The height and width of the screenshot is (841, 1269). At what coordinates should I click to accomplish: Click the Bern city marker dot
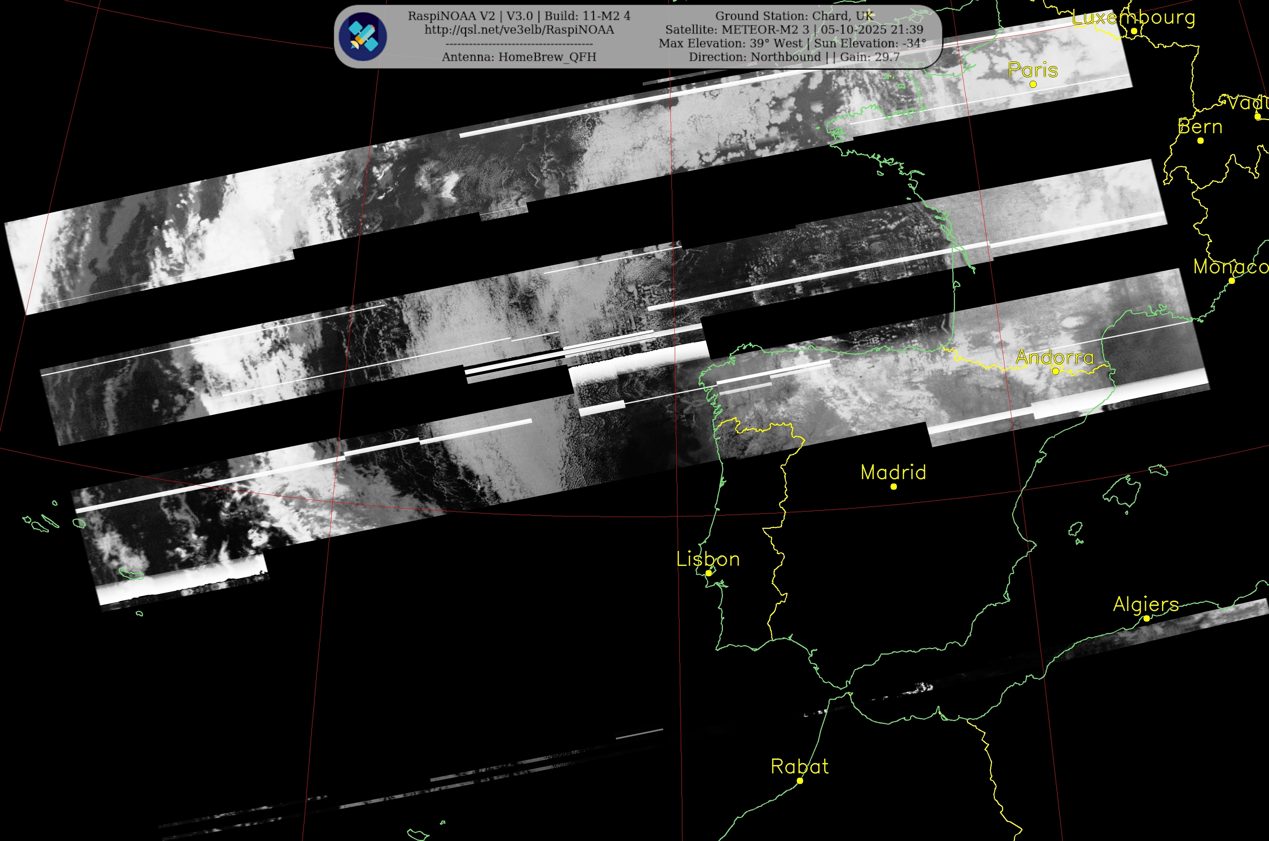click(x=1200, y=140)
